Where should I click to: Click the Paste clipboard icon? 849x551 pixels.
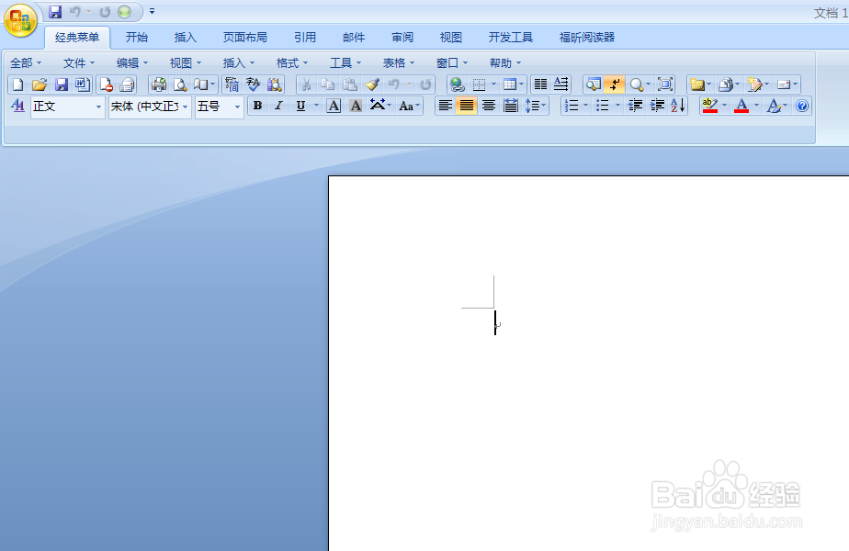[350, 84]
